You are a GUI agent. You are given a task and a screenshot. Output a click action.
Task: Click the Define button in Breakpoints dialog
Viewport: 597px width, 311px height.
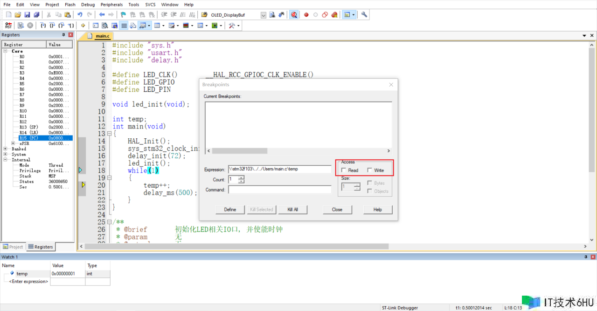pyautogui.click(x=230, y=210)
